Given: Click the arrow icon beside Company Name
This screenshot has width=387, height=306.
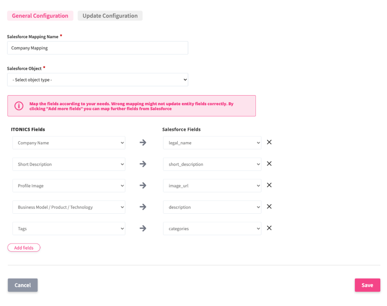Looking at the screenshot, I should coord(143,143).
